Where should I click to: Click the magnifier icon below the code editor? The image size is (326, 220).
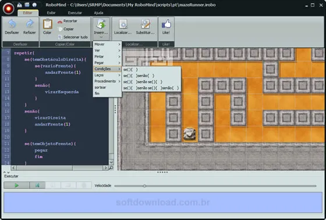click(x=111, y=167)
